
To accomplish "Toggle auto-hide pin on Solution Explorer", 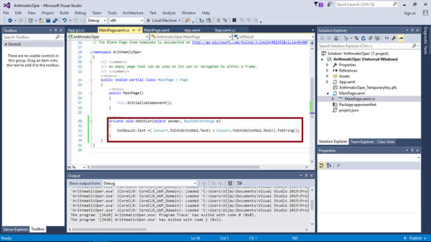I will (412, 30).
